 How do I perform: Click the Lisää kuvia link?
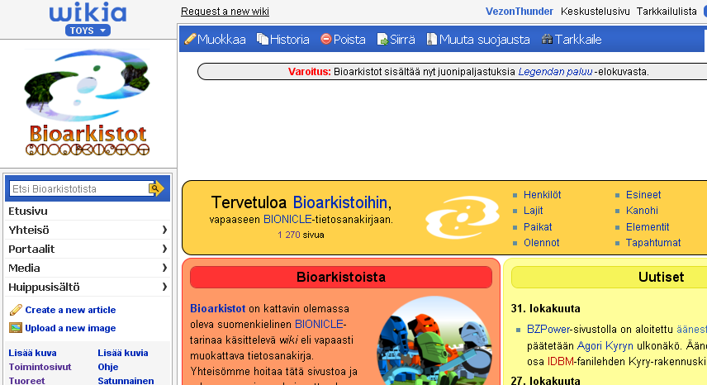tap(123, 353)
